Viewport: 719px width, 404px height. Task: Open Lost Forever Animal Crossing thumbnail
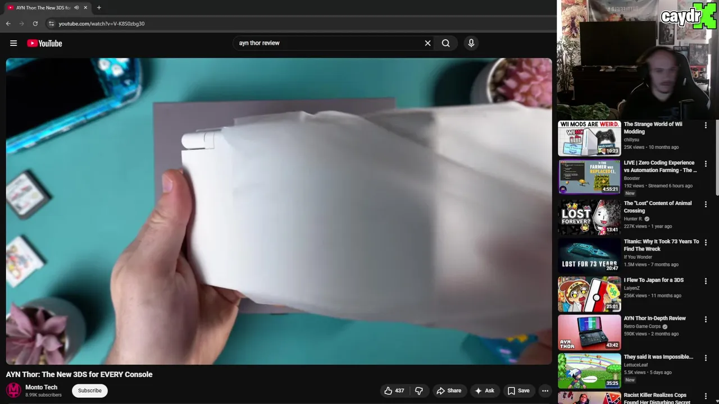589,217
